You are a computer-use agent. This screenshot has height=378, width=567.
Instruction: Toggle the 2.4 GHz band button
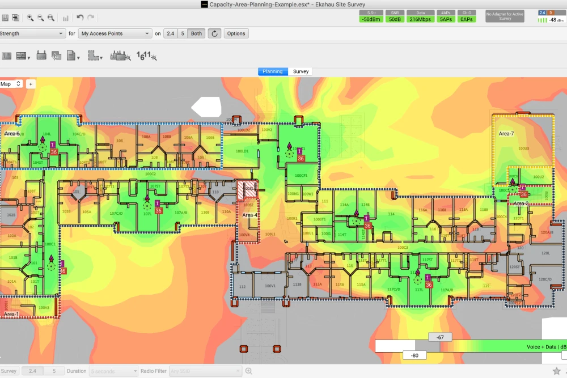[170, 33]
